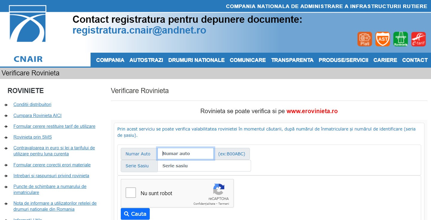Focus the Serie sasiu input field

tap(204, 166)
